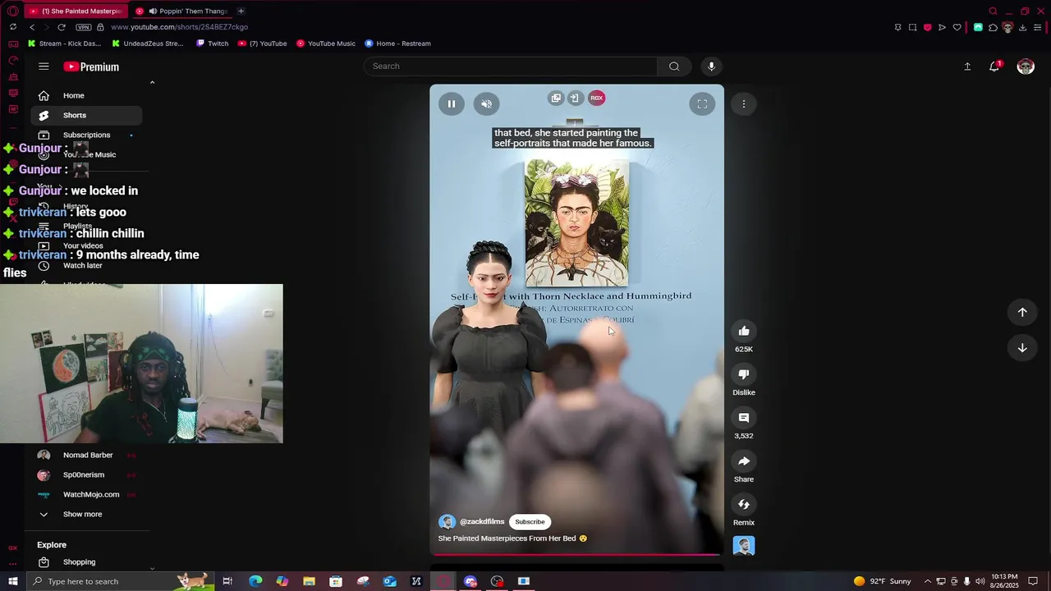Viewport: 1051px width, 591px height.
Task: Open the YouTube notifications bell
Action: tap(994, 66)
